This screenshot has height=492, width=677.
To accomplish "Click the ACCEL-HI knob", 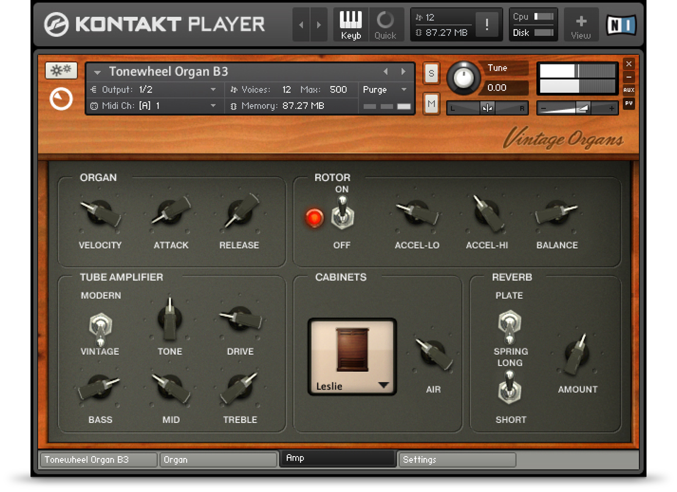I will (487, 212).
